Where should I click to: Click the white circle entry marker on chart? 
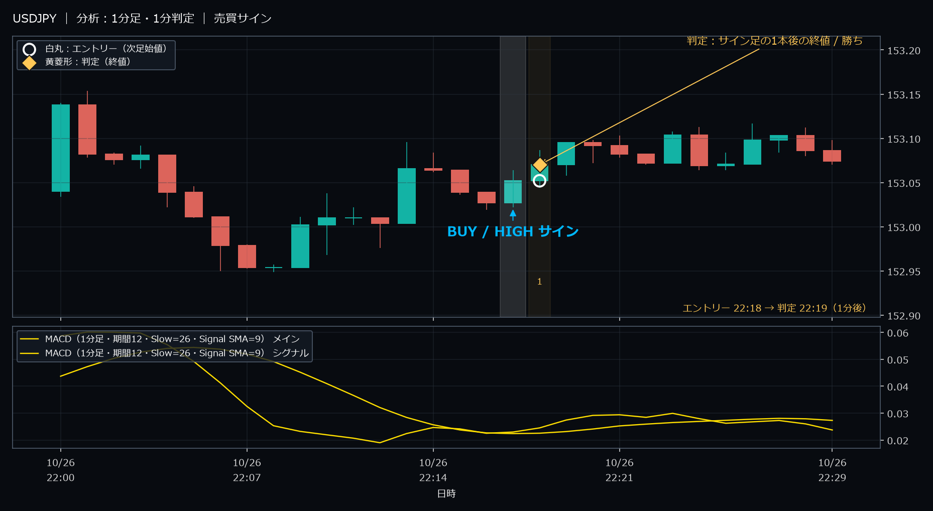pyautogui.click(x=539, y=181)
